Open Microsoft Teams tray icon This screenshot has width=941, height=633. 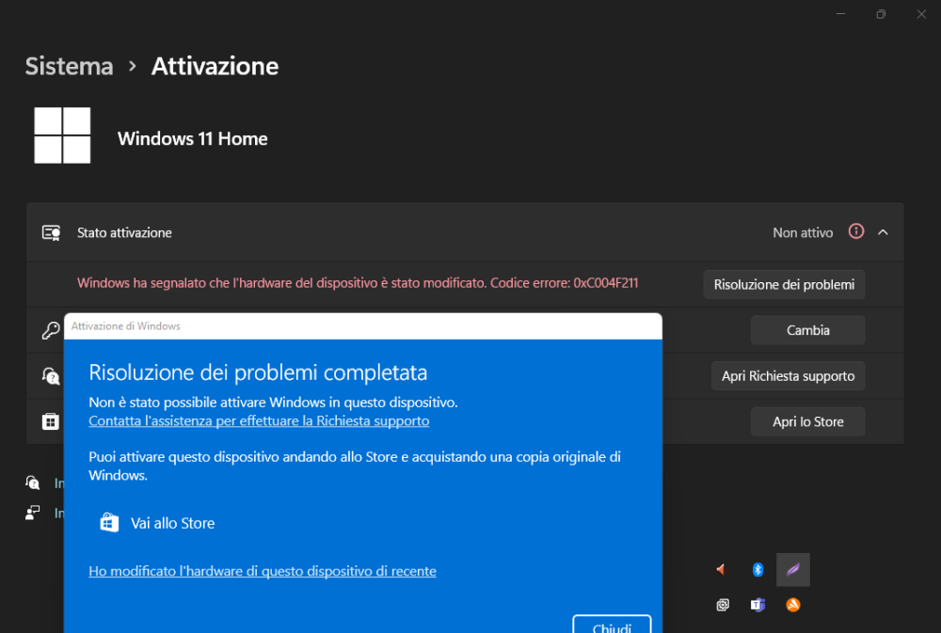(758, 605)
